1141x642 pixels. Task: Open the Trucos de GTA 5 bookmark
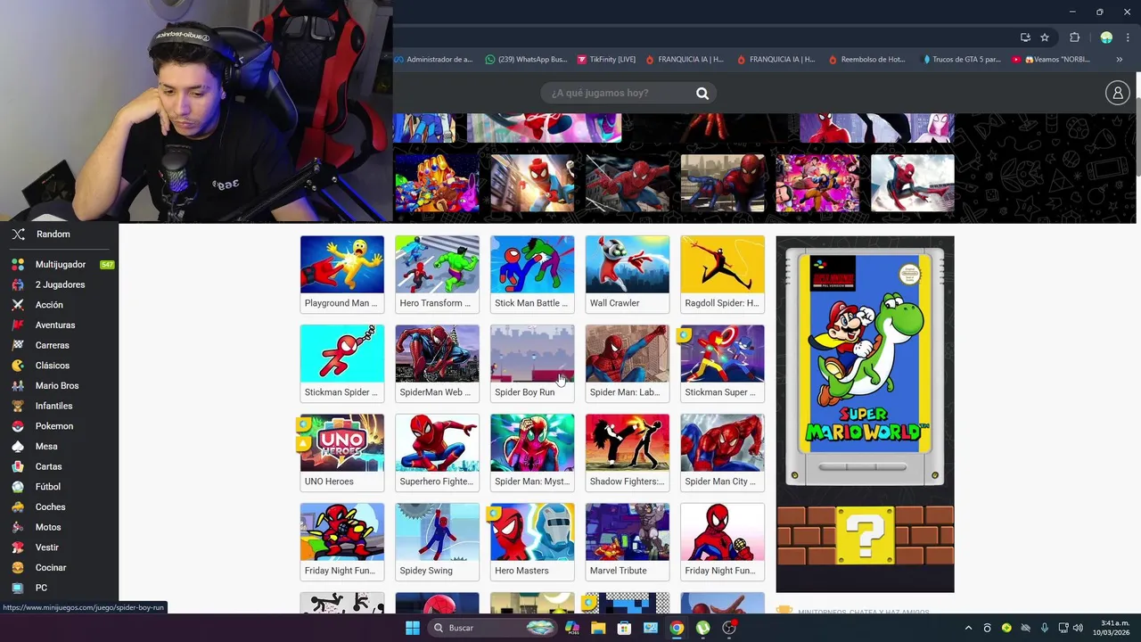tap(961, 60)
